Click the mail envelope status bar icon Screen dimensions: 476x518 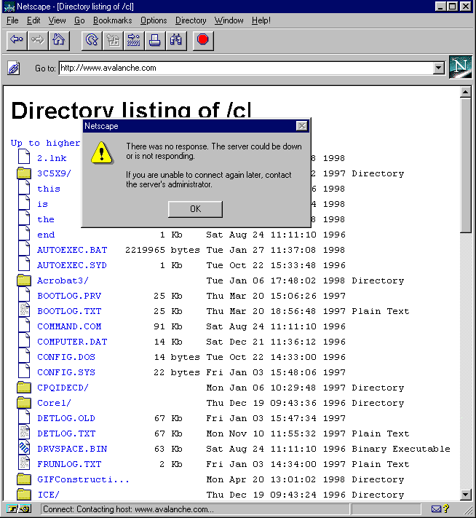436,509
